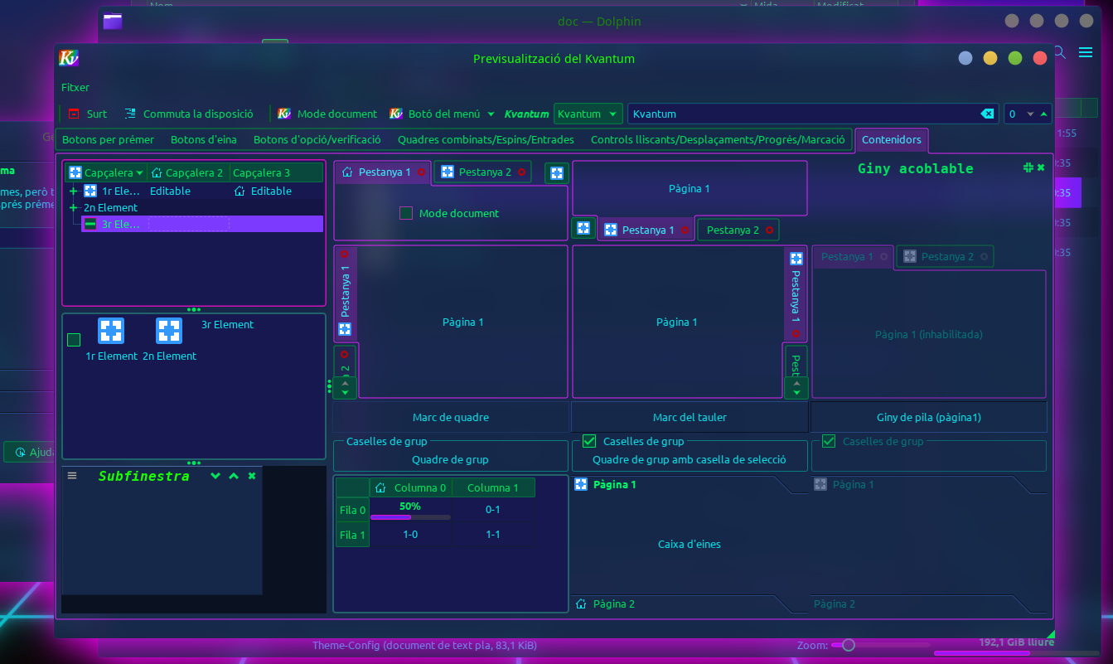Open the Botó del menú dropdown arrow
Screen dimensions: 1113x664
point(491,114)
